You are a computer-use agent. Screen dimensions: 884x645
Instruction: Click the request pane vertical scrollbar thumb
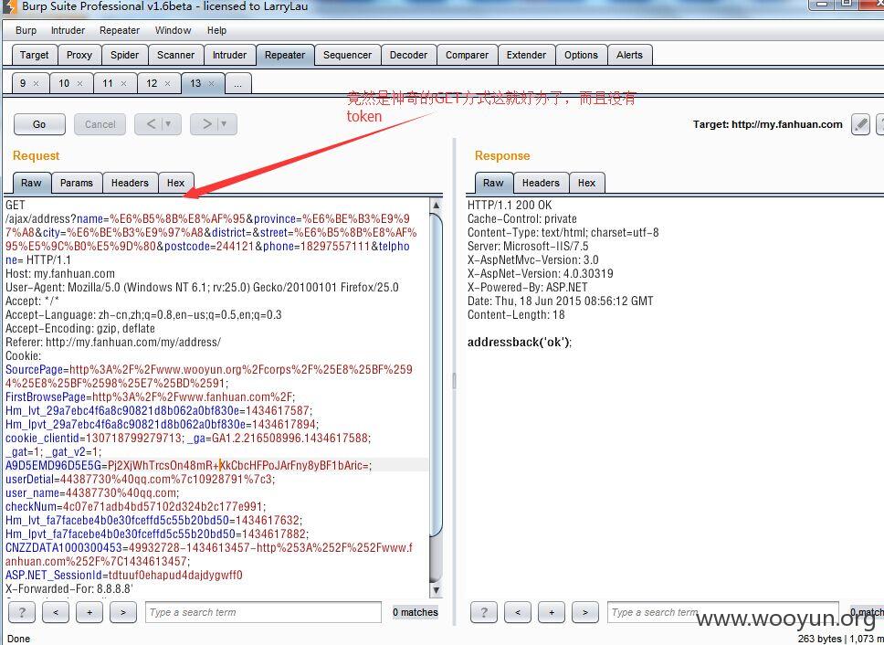click(x=436, y=375)
